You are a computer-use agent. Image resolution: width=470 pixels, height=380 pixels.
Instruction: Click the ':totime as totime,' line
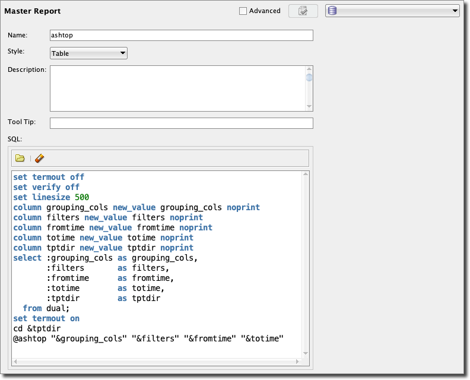coord(105,288)
